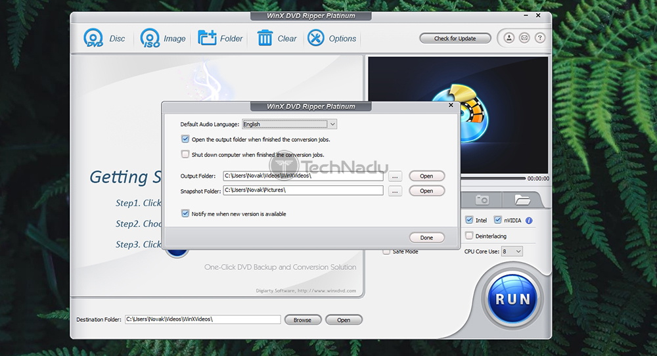Toggle notify me when new version available
The image size is (657, 356).
(x=185, y=213)
